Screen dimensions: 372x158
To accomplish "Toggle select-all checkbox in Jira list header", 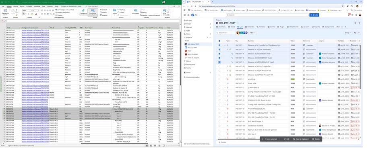I will (x=219, y=41).
